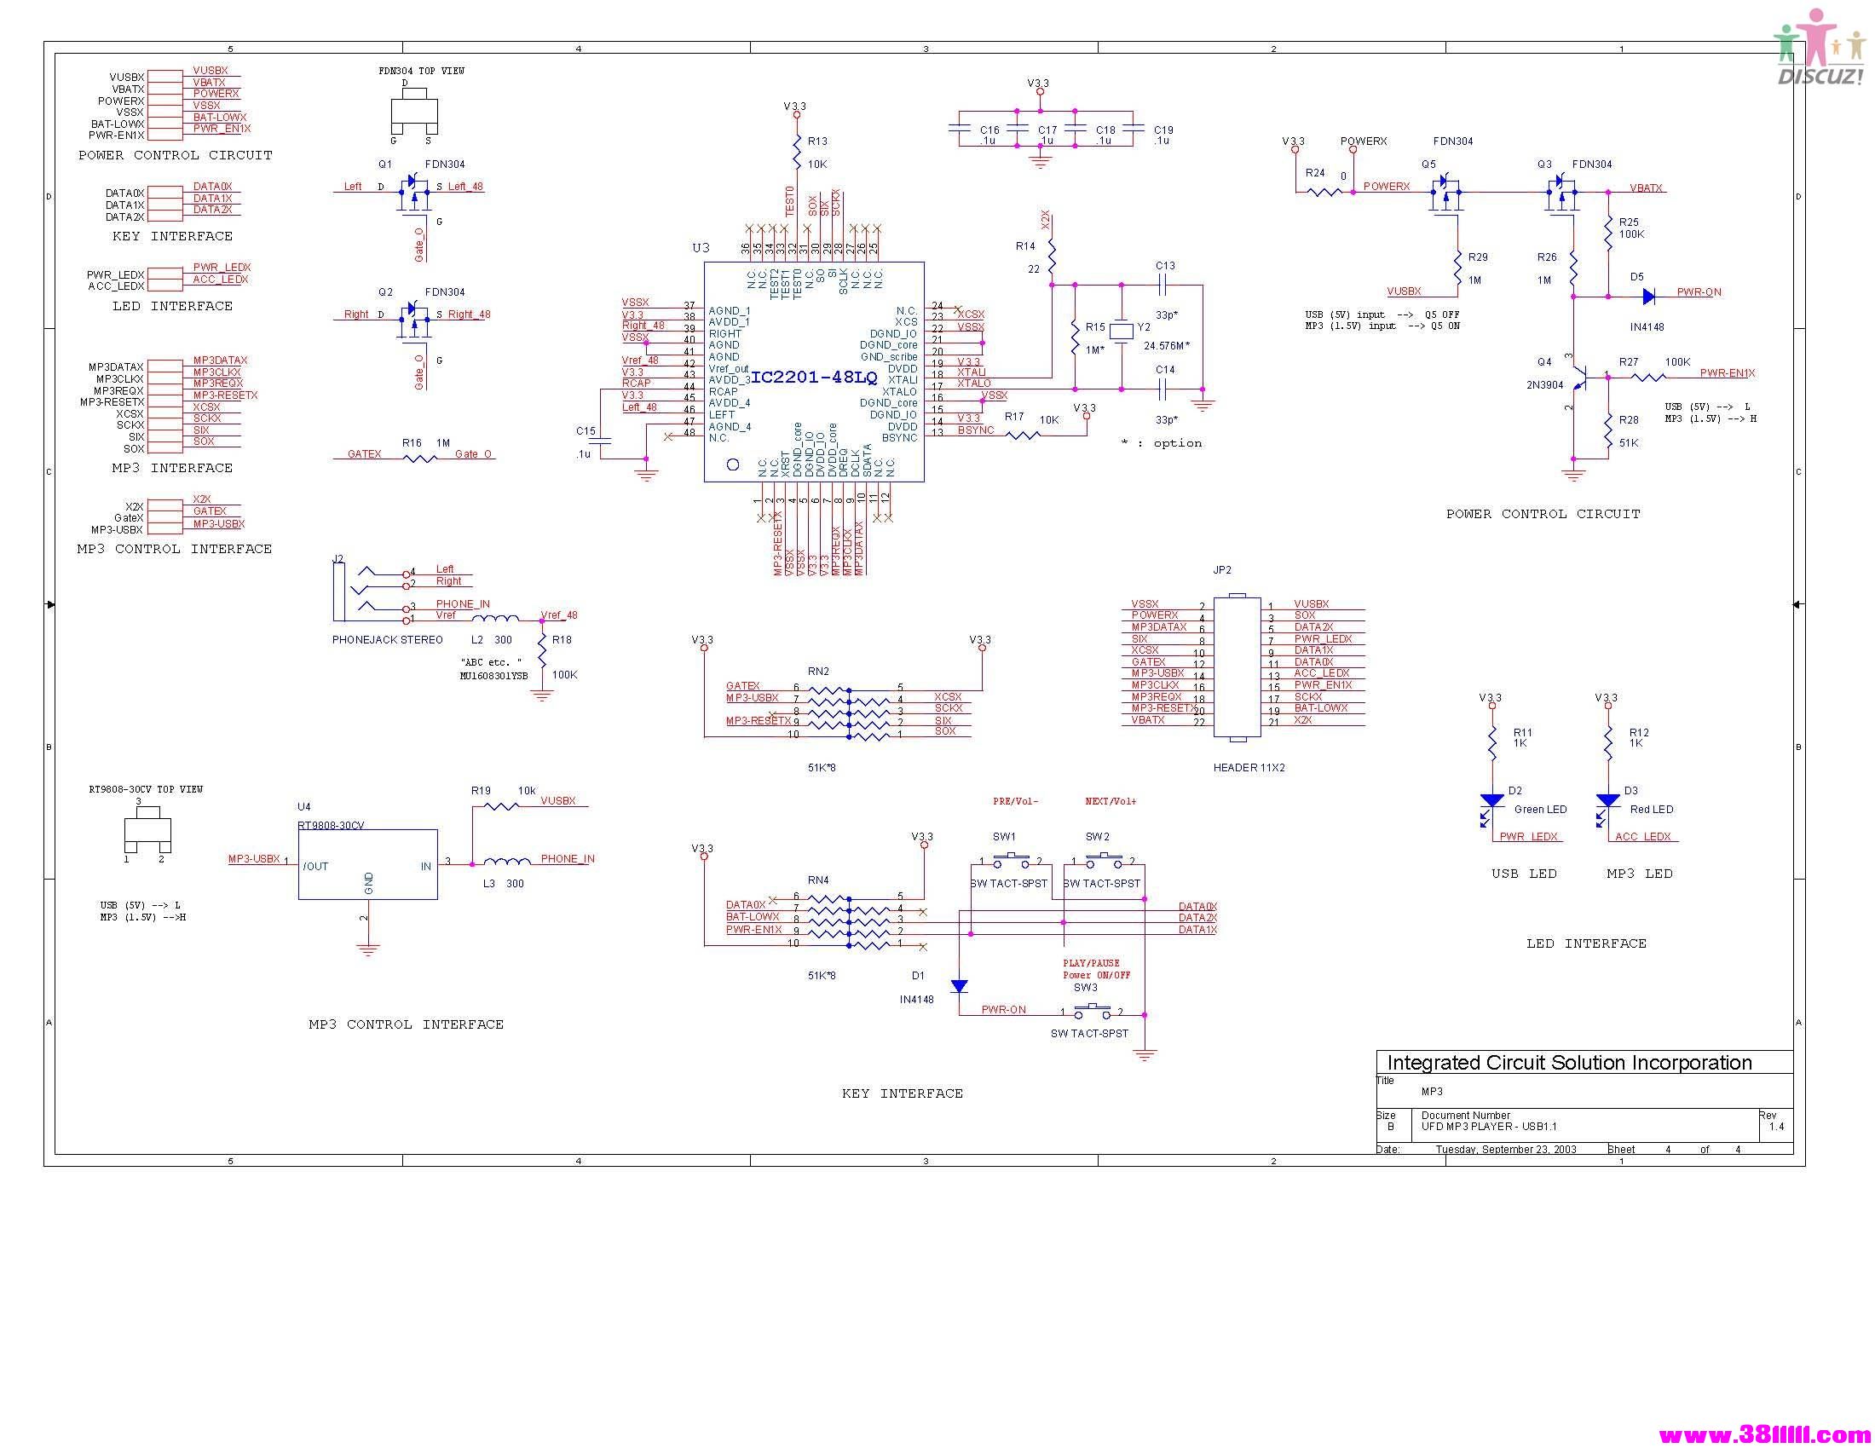Select the D2 Green LED symbol

coord(1491,808)
